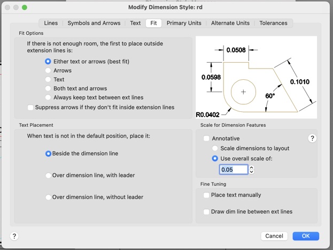333x250 pixels.
Task: Click the Annotative help question mark icon
Action: coord(312,139)
